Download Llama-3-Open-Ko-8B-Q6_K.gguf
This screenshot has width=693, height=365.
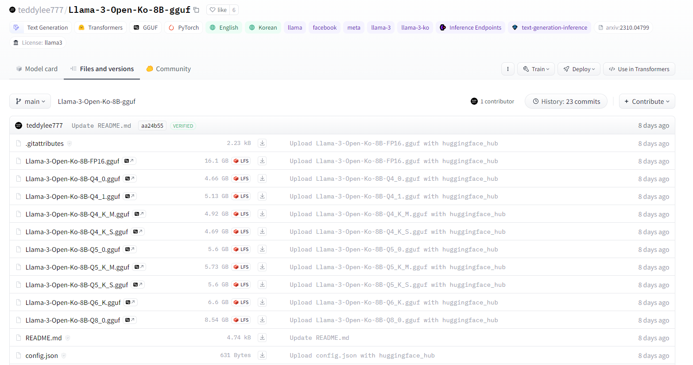tap(262, 302)
